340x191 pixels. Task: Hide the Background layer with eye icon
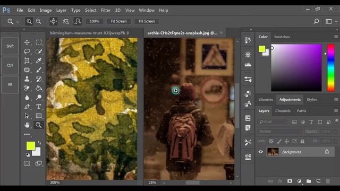260,152
